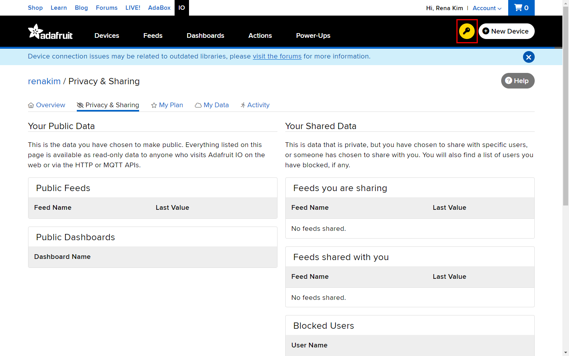Click the 'Hi, Rena Kim' greeting text
This screenshot has height=356, width=569.
pyautogui.click(x=445, y=8)
